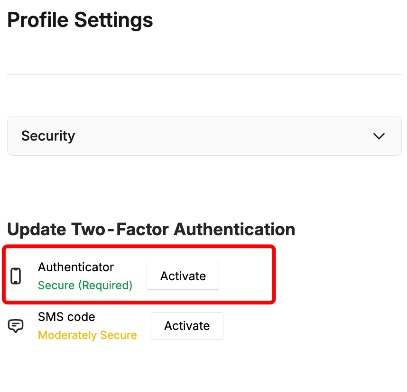Click the SMS code message bubble icon
The height and width of the screenshot is (392, 407).
[16, 326]
